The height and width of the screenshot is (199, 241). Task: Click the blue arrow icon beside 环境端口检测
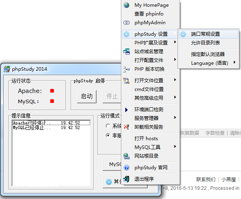tap(126, 110)
